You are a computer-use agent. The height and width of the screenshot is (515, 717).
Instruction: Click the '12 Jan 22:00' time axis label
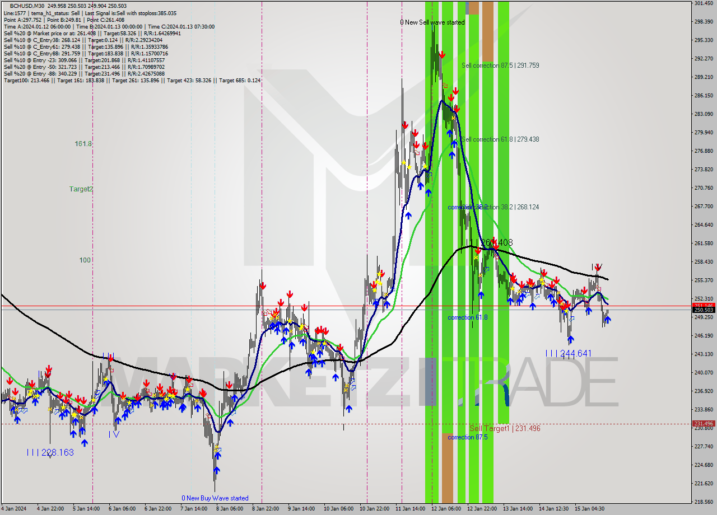point(482,509)
